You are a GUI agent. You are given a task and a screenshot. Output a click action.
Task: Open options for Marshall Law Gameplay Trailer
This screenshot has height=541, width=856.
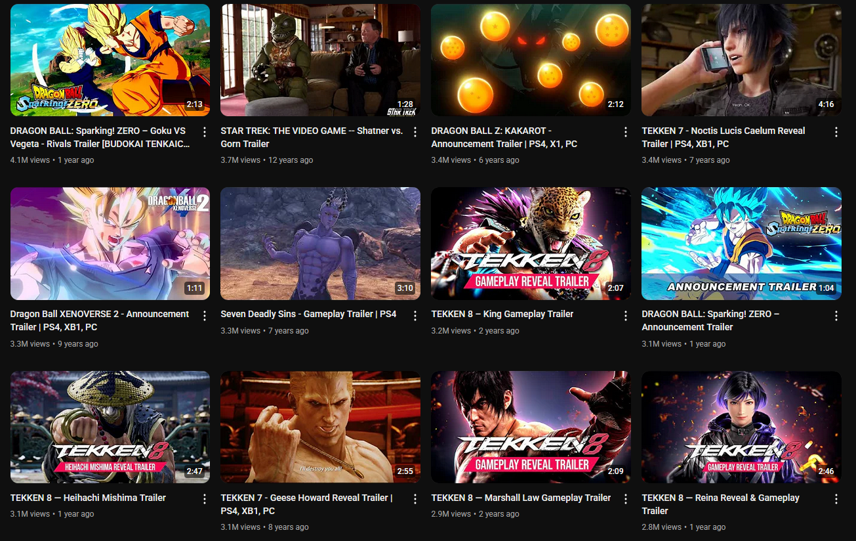pos(625,499)
